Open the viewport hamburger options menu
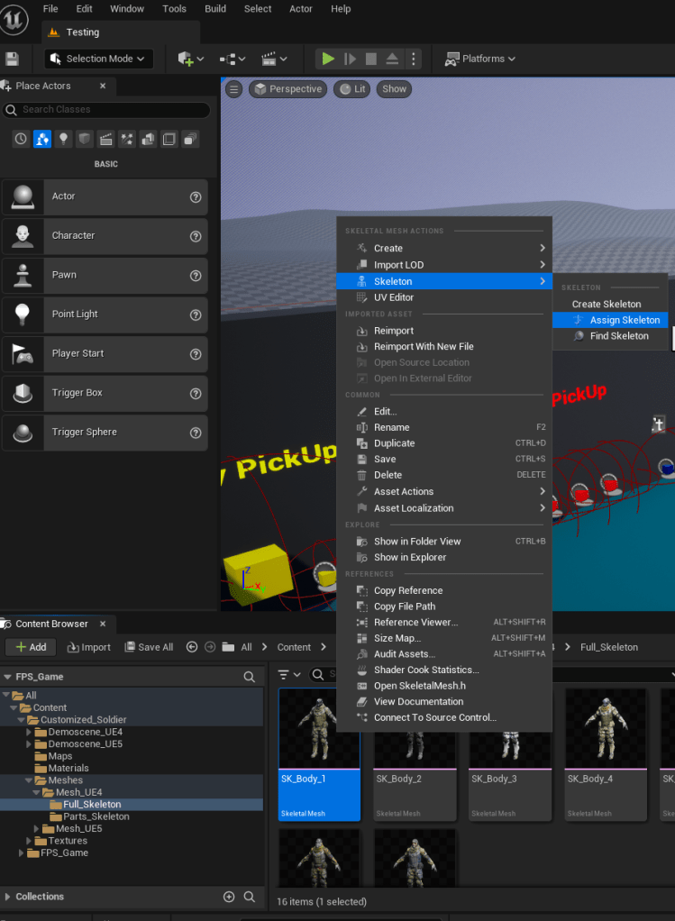The height and width of the screenshot is (921, 675). tap(234, 89)
